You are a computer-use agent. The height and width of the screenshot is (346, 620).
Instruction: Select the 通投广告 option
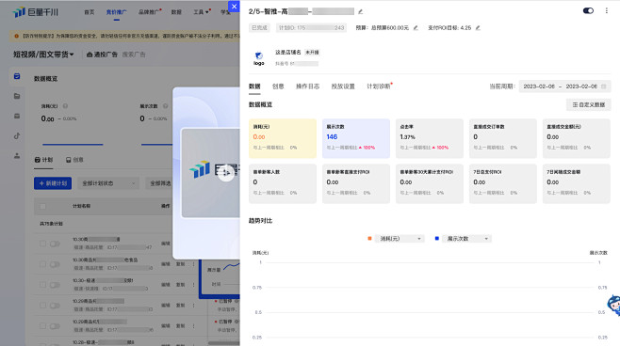pyautogui.click(x=102, y=55)
